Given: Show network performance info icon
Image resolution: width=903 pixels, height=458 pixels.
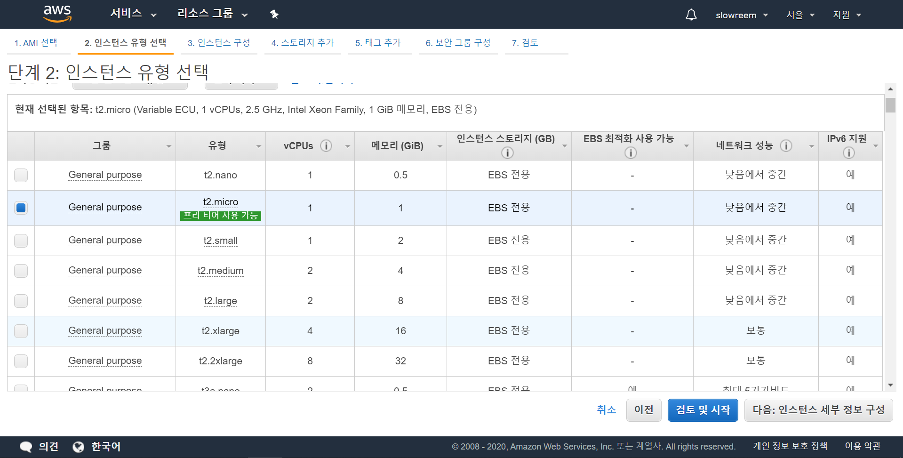Looking at the screenshot, I should (x=786, y=146).
